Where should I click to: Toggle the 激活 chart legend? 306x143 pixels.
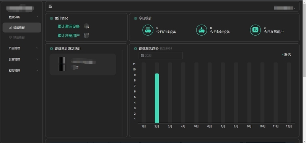click(x=286, y=55)
